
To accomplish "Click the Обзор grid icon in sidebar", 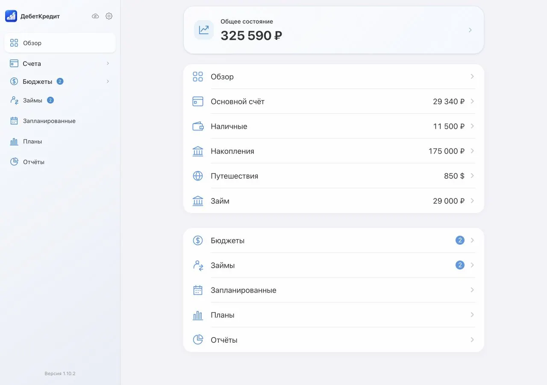I will [x=14, y=43].
